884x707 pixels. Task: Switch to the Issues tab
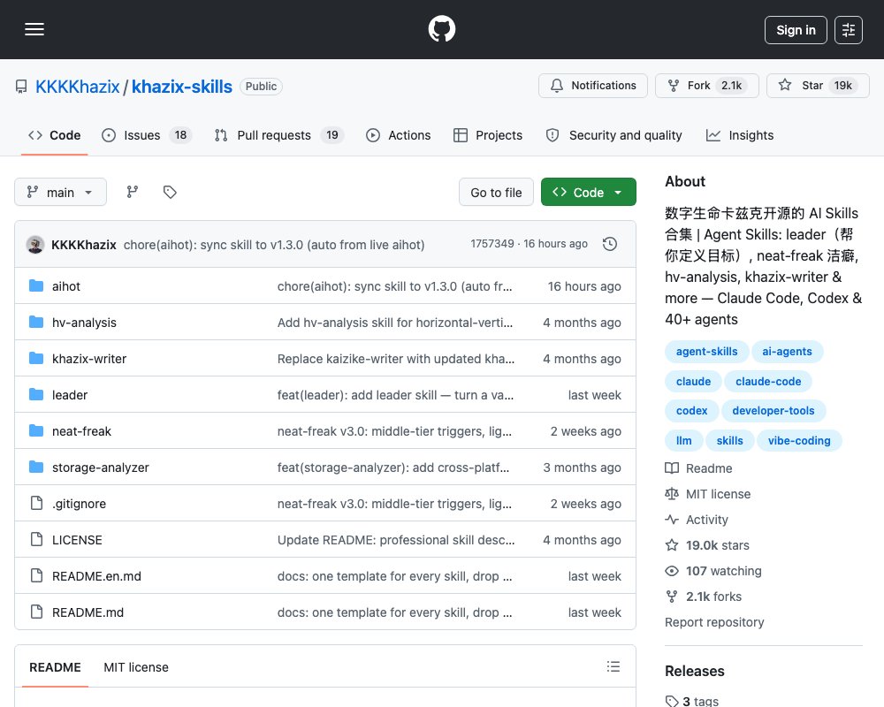[147, 135]
